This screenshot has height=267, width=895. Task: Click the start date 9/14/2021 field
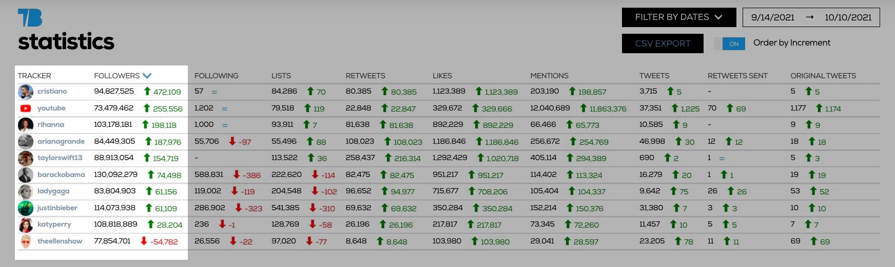click(772, 17)
